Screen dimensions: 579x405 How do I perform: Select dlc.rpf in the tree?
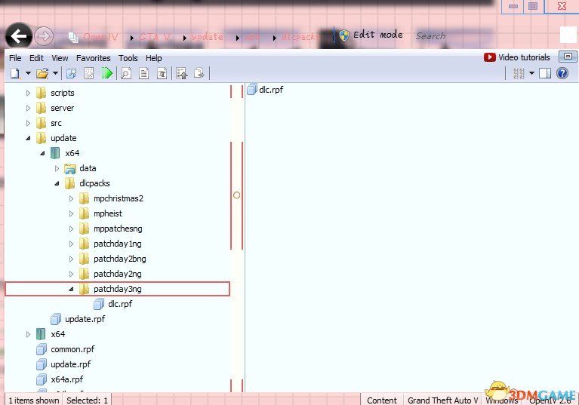tap(120, 304)
